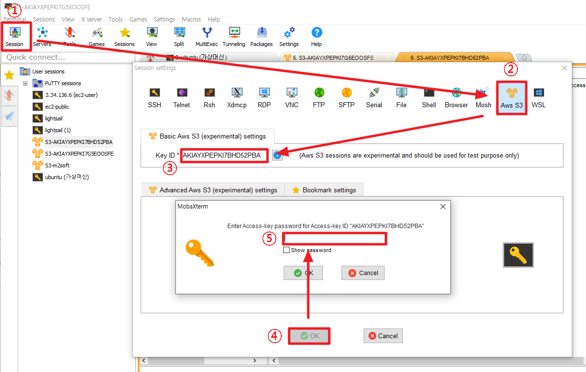The image size is (586, 372).
Task: Select the User sessions tree root
Action: (48, 71)
